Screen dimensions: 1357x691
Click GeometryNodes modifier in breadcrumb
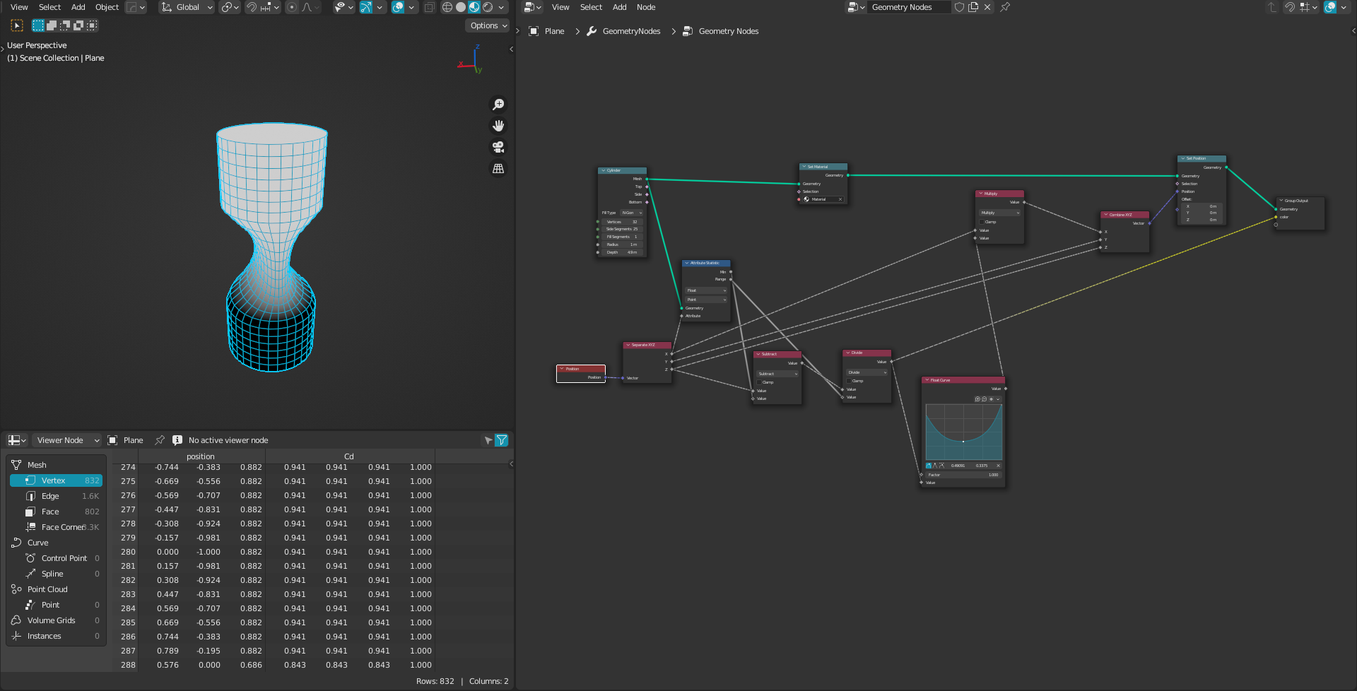(x=630, y=31)
